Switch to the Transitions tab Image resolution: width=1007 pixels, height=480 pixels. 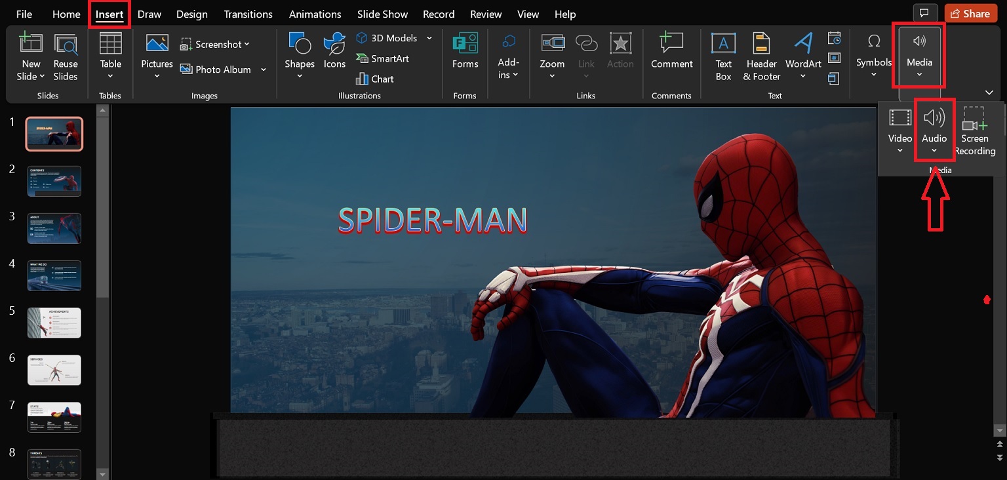pos(248,14)
